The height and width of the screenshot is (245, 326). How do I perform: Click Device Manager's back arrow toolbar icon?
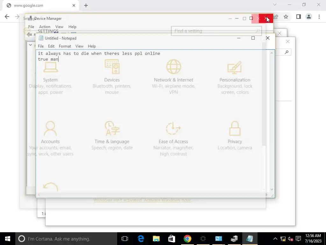click(x=29, y=34)
